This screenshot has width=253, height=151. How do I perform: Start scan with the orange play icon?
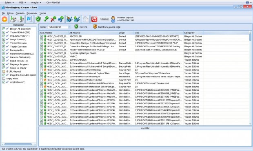pyautogui.click(x=4, y=19)
